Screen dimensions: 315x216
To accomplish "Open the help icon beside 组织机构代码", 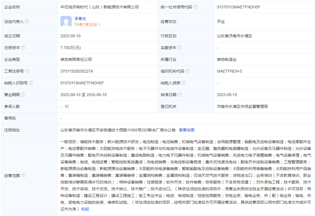I will [x=188, y=71].
